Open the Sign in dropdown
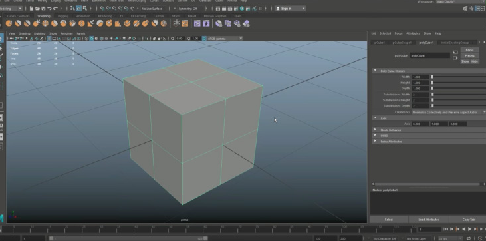Viewport: 486px width, 241px height. [x=290, y=9]
